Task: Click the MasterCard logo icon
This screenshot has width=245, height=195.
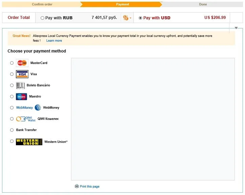Action: coord(22,63)
